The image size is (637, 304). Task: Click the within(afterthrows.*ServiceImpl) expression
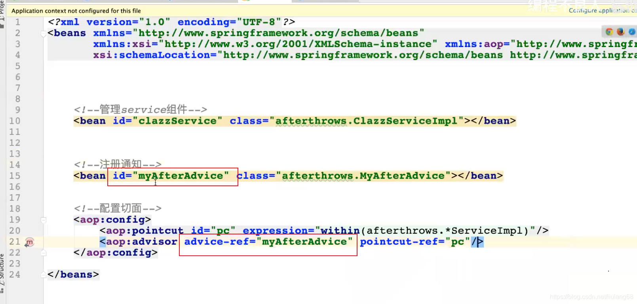426,230
